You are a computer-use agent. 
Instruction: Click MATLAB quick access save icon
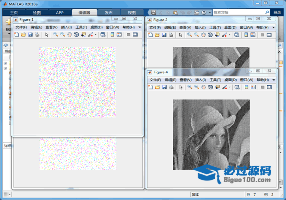[x=154, y=12]
